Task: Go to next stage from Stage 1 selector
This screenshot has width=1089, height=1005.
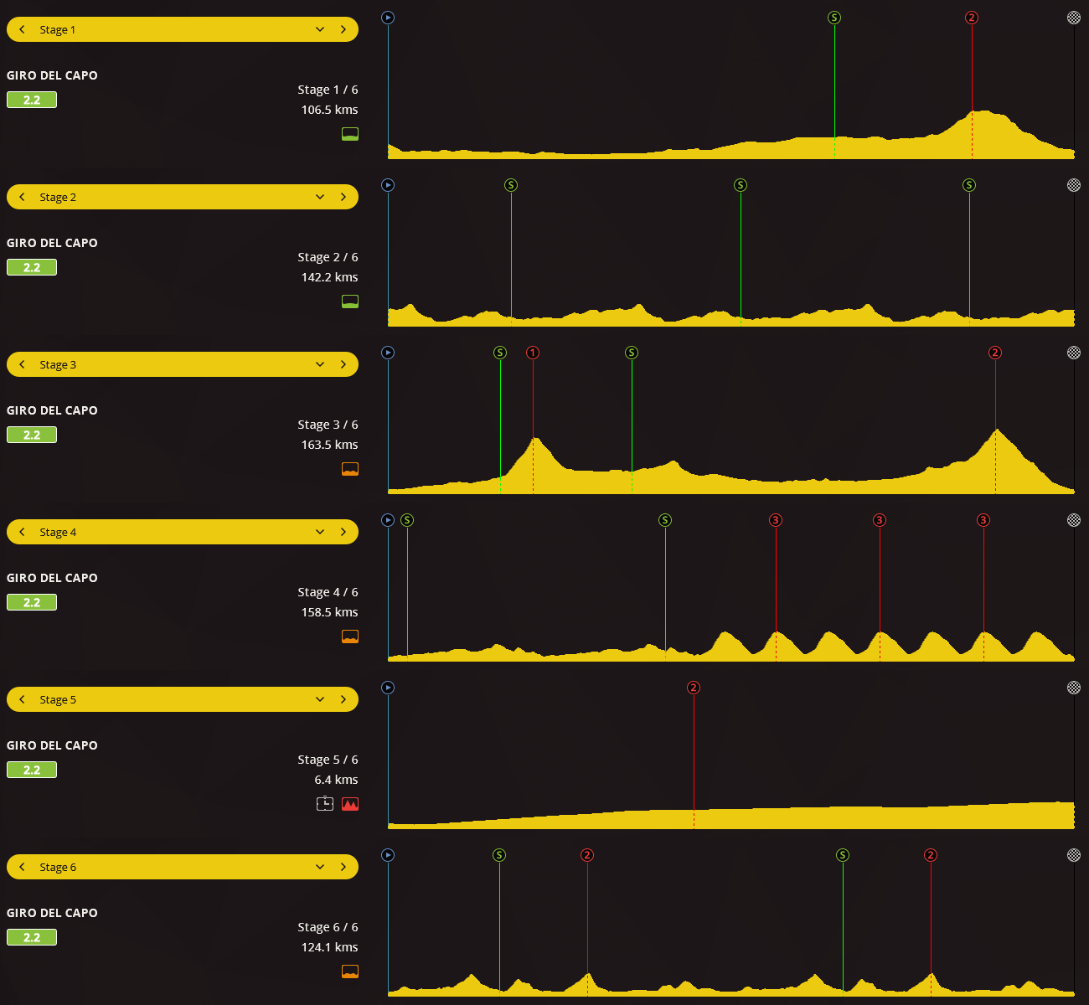Action: coord(343,29)
